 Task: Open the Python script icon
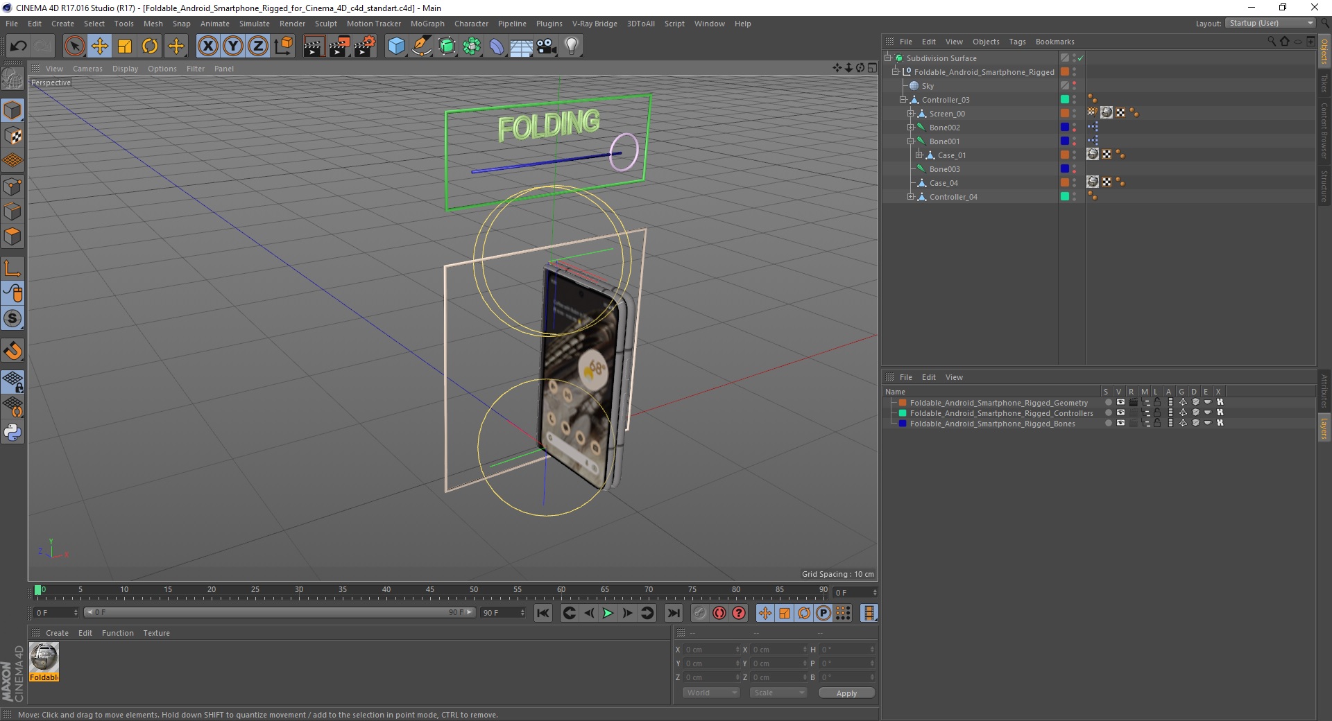[12, 433]
